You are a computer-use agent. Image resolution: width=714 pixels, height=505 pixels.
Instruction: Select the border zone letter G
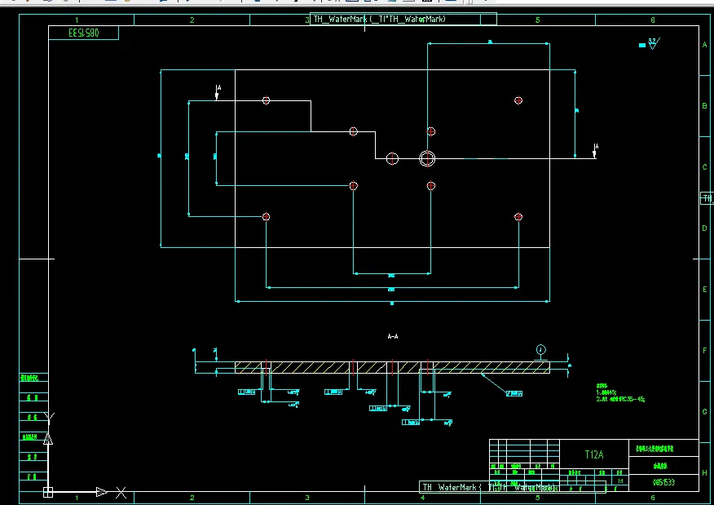coord(704,411)
